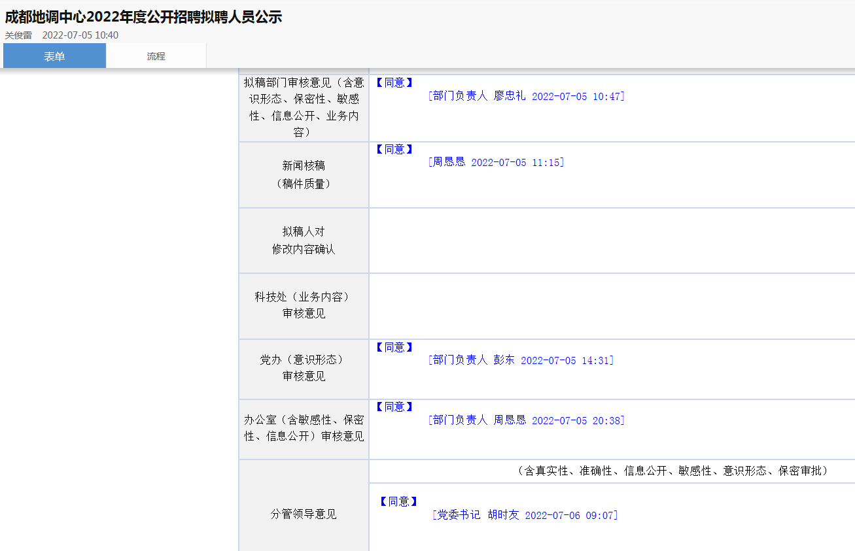
Task: Click the 周恳恳 2022-07-05 20:38 signature
Action: [526, 420]
